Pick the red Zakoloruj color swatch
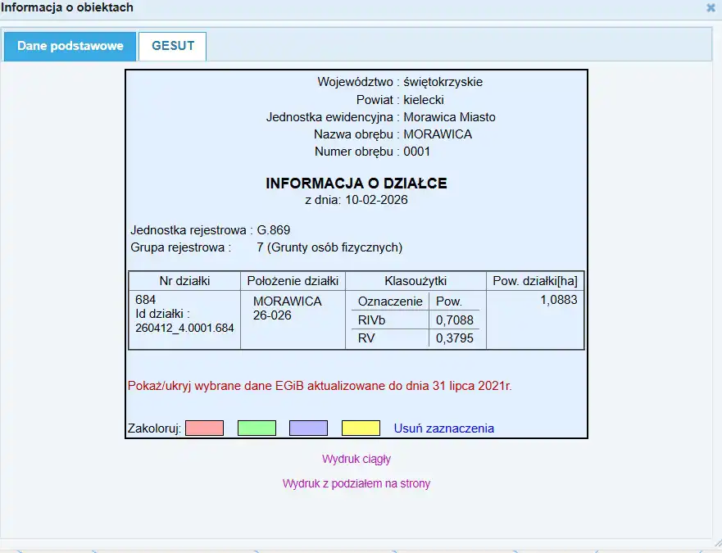Screen dimensions: 722x553 pyautogui.click(x=204, y=428)
